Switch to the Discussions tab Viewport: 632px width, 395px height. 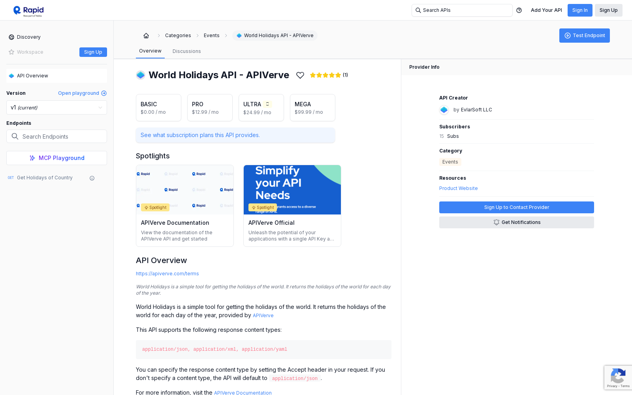click(x=187, y=51)
